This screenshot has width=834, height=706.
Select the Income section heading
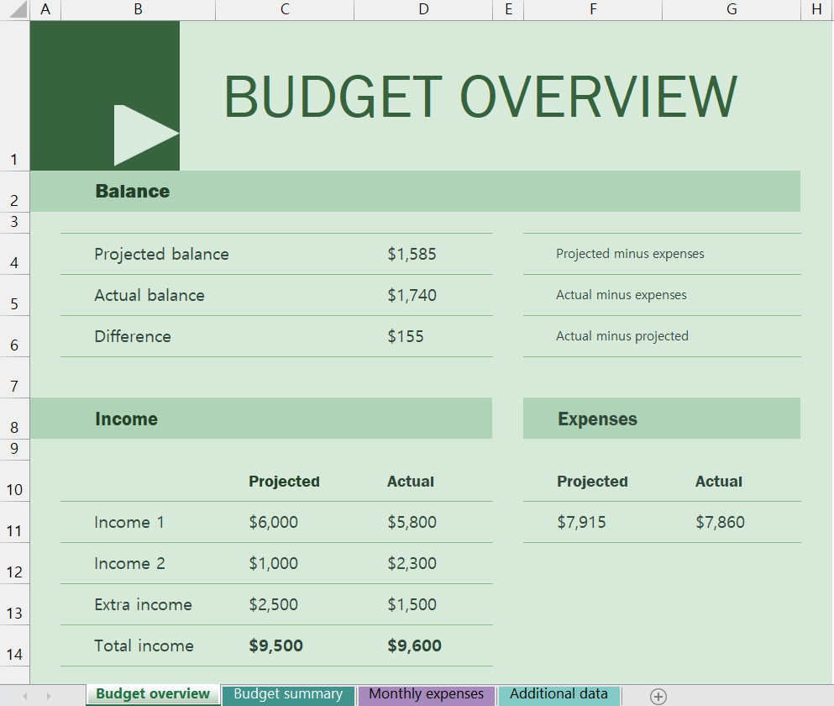126,419
